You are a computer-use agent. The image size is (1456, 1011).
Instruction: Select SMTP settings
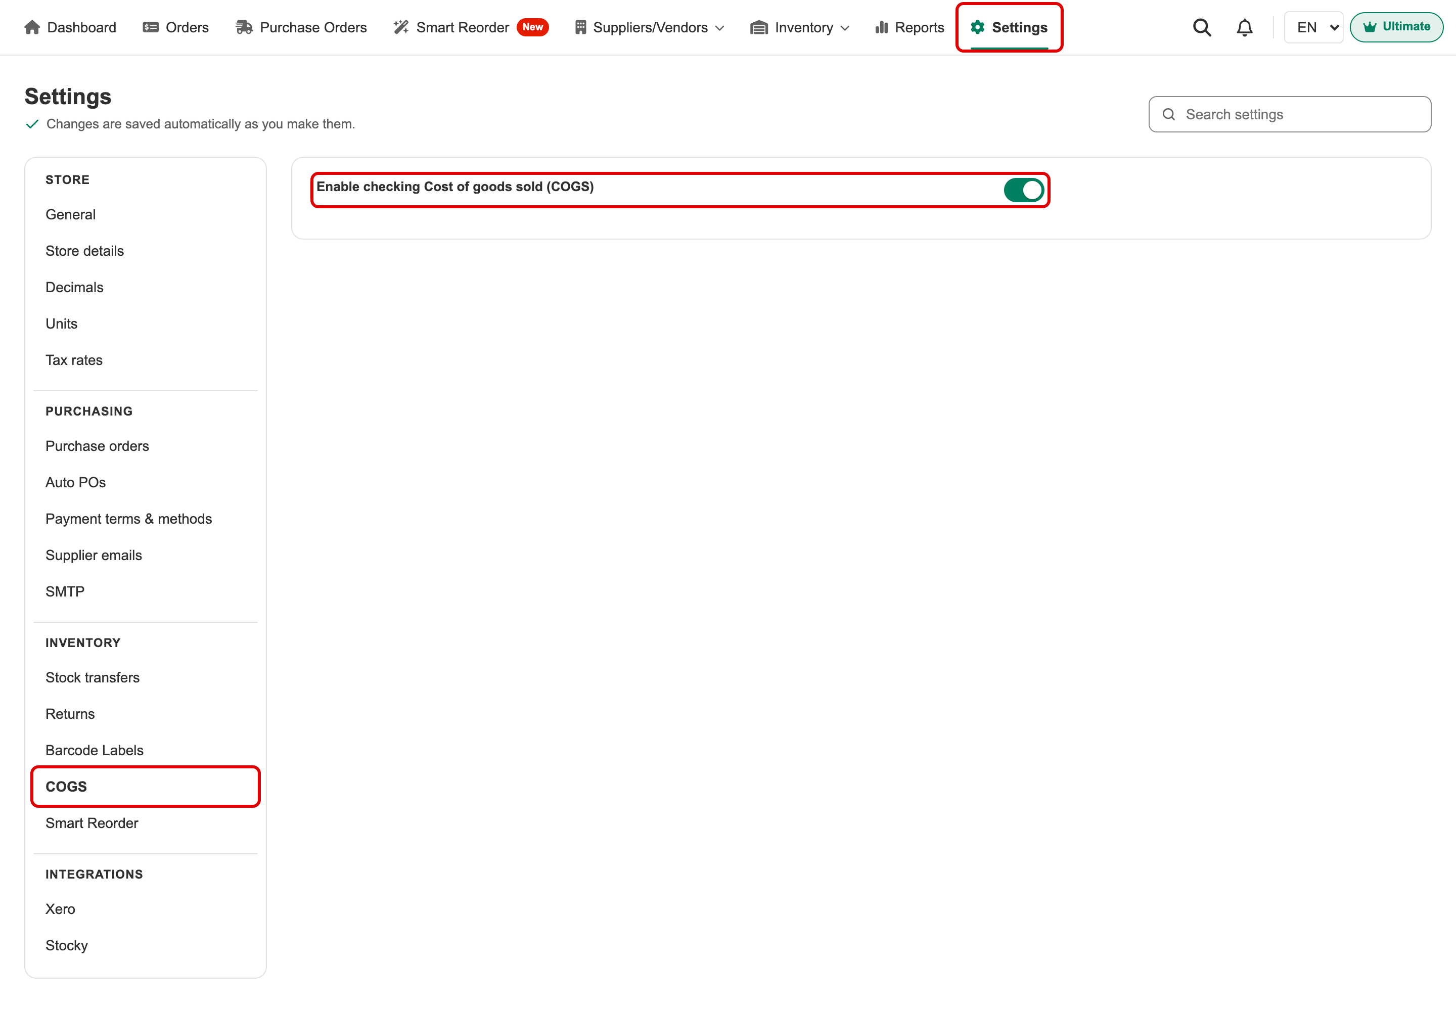point(65,591)
